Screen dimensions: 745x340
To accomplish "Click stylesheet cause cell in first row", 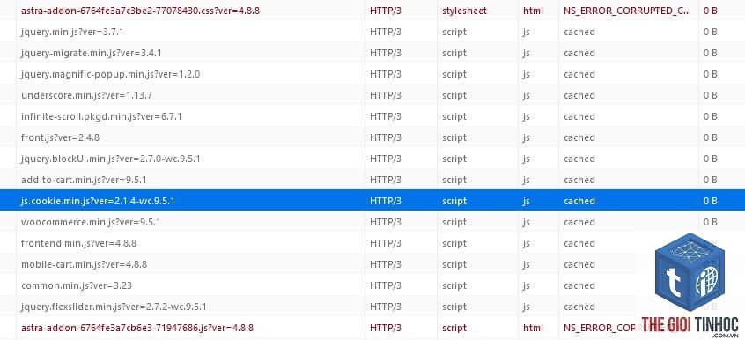I will [464, 11].
